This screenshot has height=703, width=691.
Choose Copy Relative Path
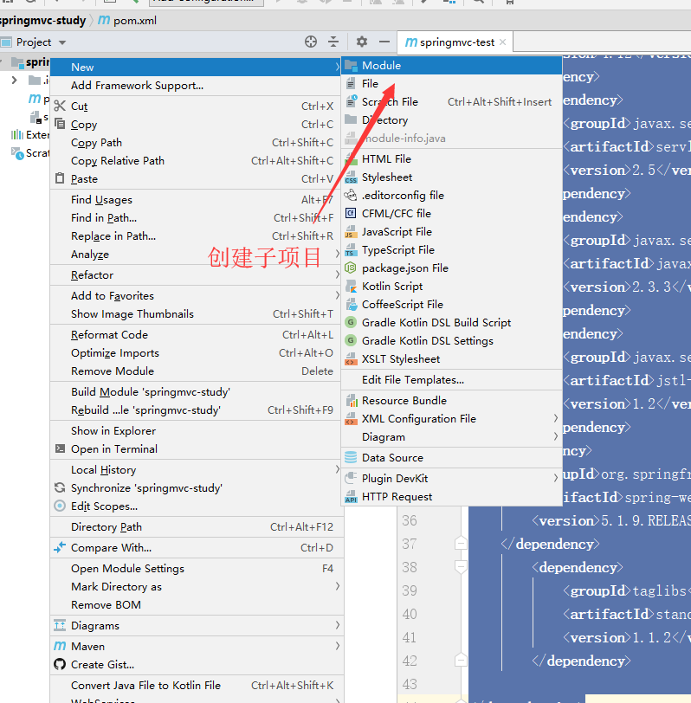[x=197, y=161]
